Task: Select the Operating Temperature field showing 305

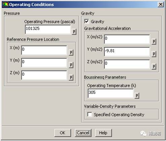Action: pos(111,93)
